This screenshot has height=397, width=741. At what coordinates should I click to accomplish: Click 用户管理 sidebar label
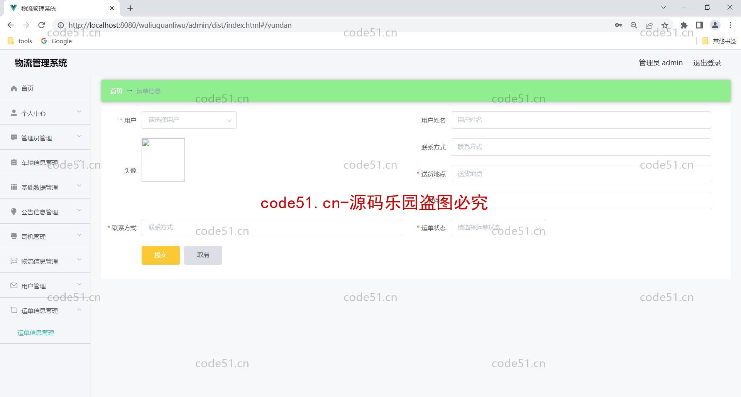[x=34, y=286]
